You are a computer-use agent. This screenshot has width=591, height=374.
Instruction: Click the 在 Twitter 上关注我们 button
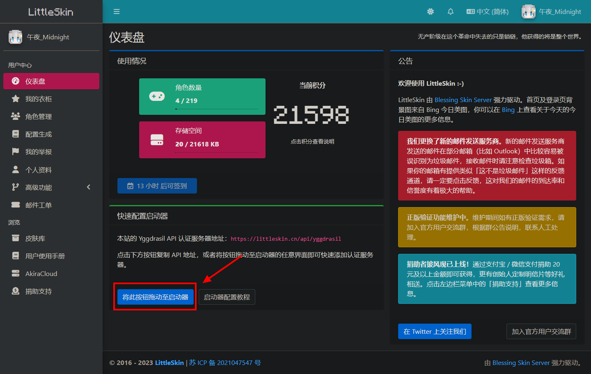click(435, 331)
